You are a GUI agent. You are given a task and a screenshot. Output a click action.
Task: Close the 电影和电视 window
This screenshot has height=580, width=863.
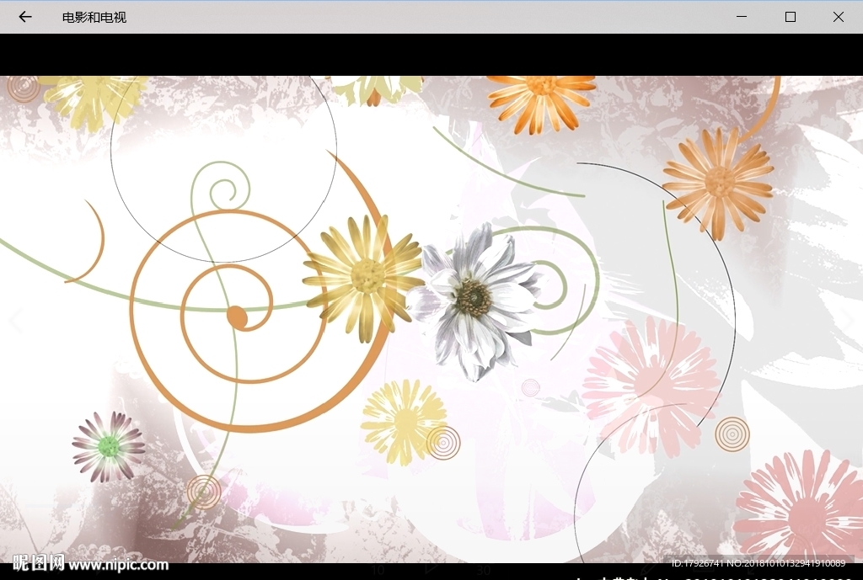pos(839,17)
